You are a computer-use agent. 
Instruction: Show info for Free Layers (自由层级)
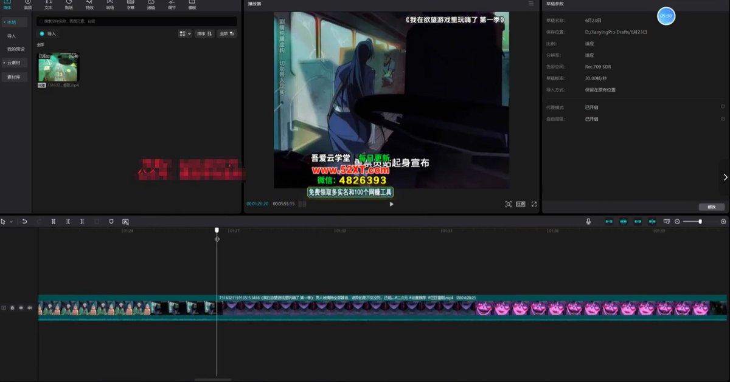(723, 119)
